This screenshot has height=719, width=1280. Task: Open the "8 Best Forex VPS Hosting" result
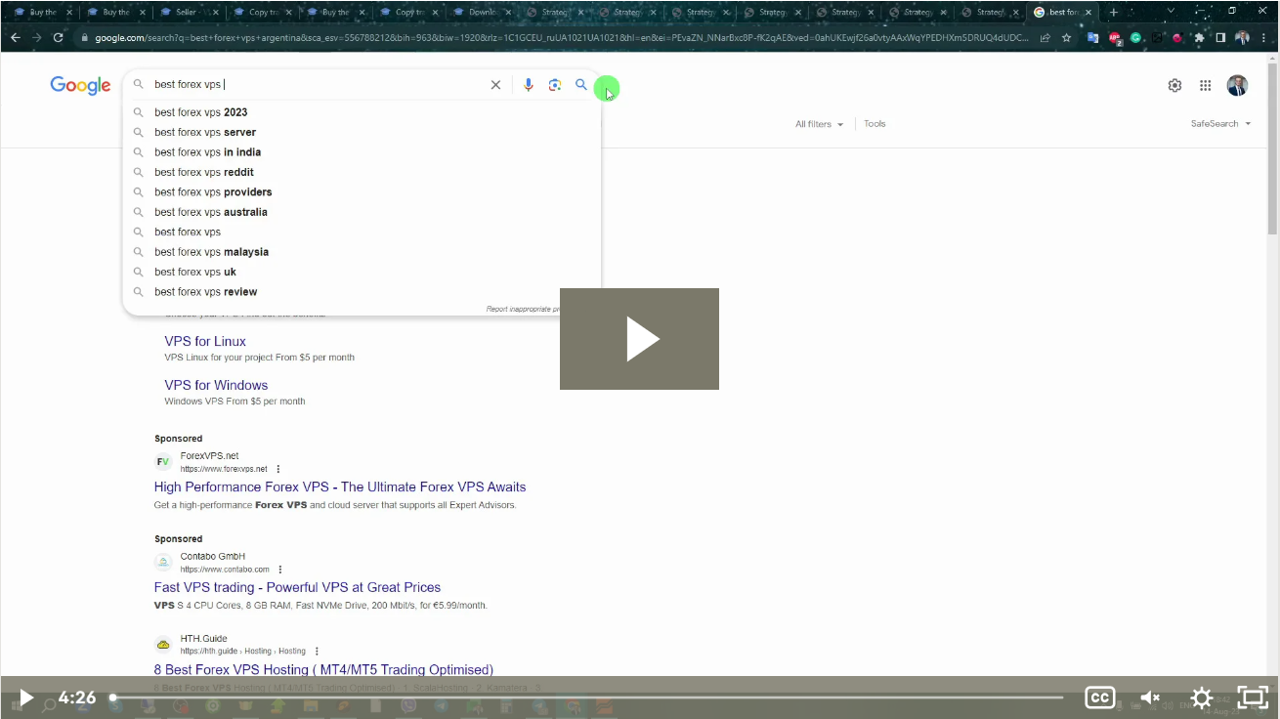coord(323,669)
